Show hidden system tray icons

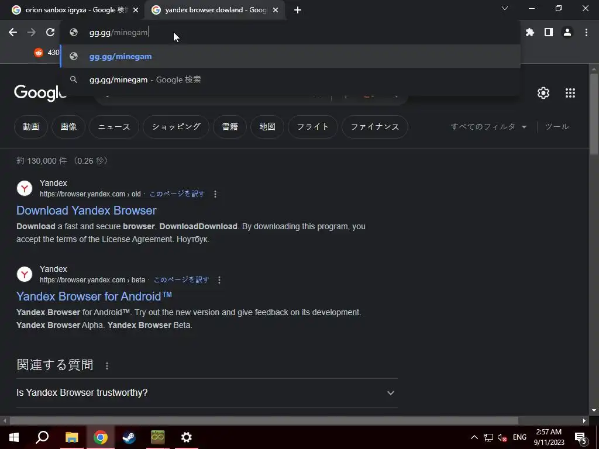[474, 437]
